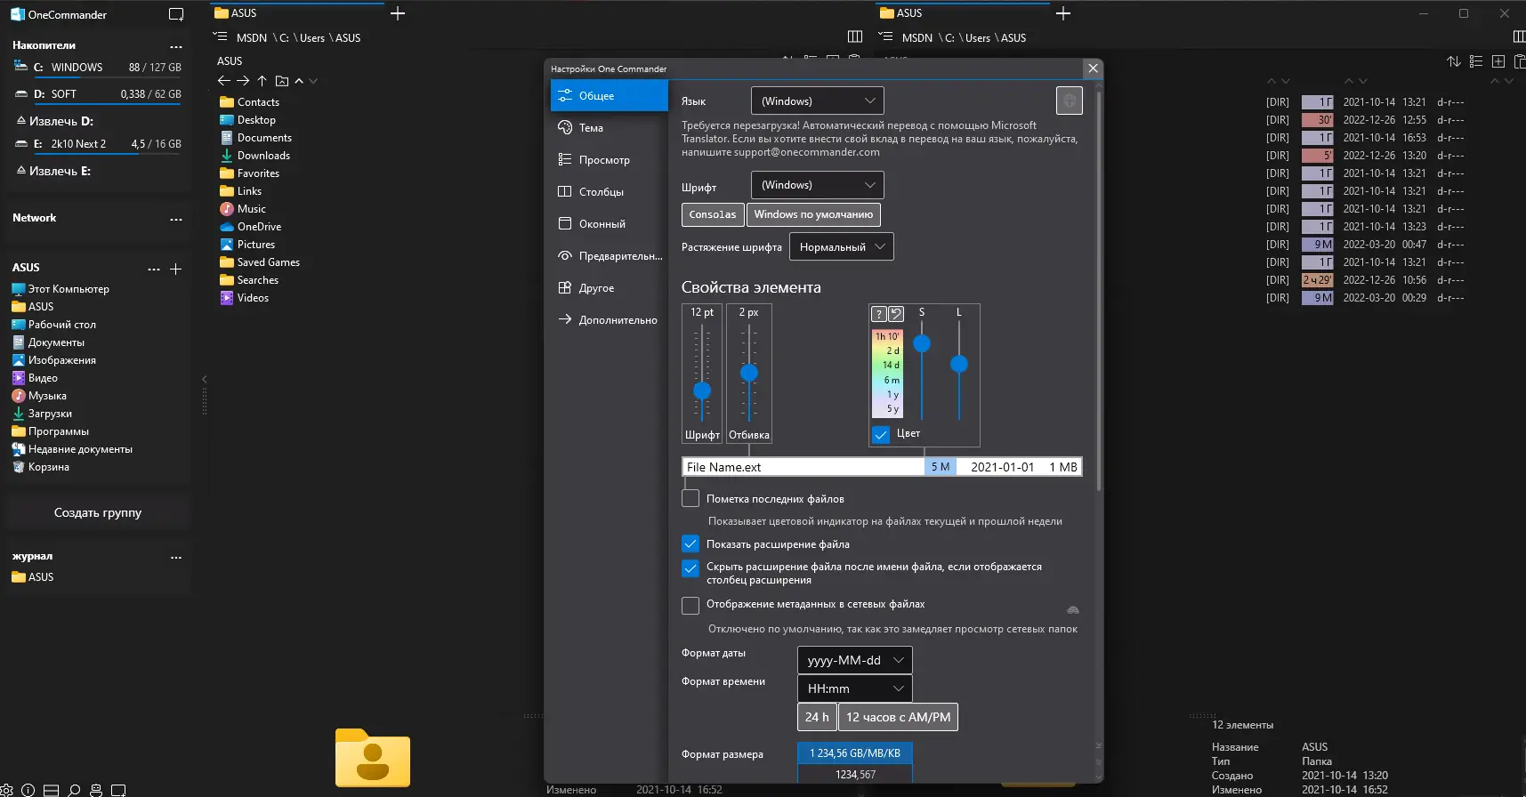Click the S color slider handle
Screen dimensions: 1526x797
(922, 343)
